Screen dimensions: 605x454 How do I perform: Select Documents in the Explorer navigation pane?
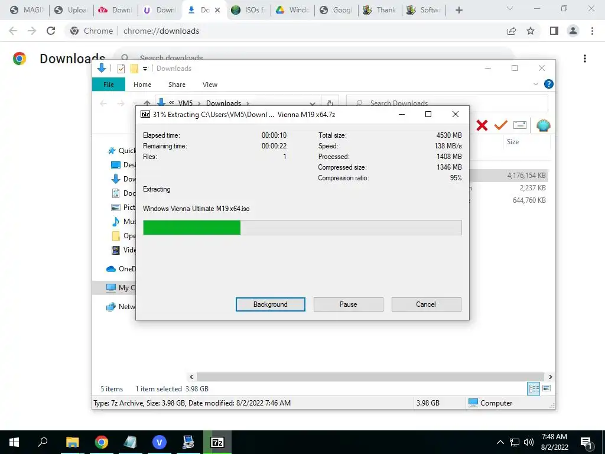(x=123, y=193)
